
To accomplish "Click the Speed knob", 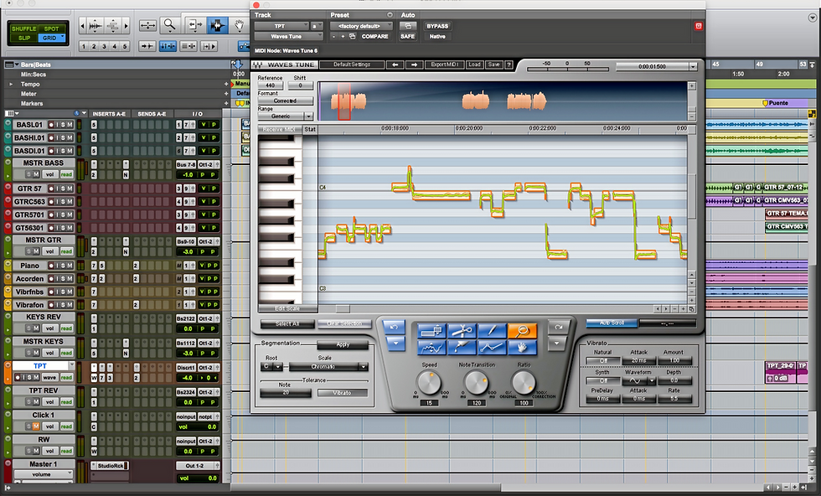I will tap(429, 383).
